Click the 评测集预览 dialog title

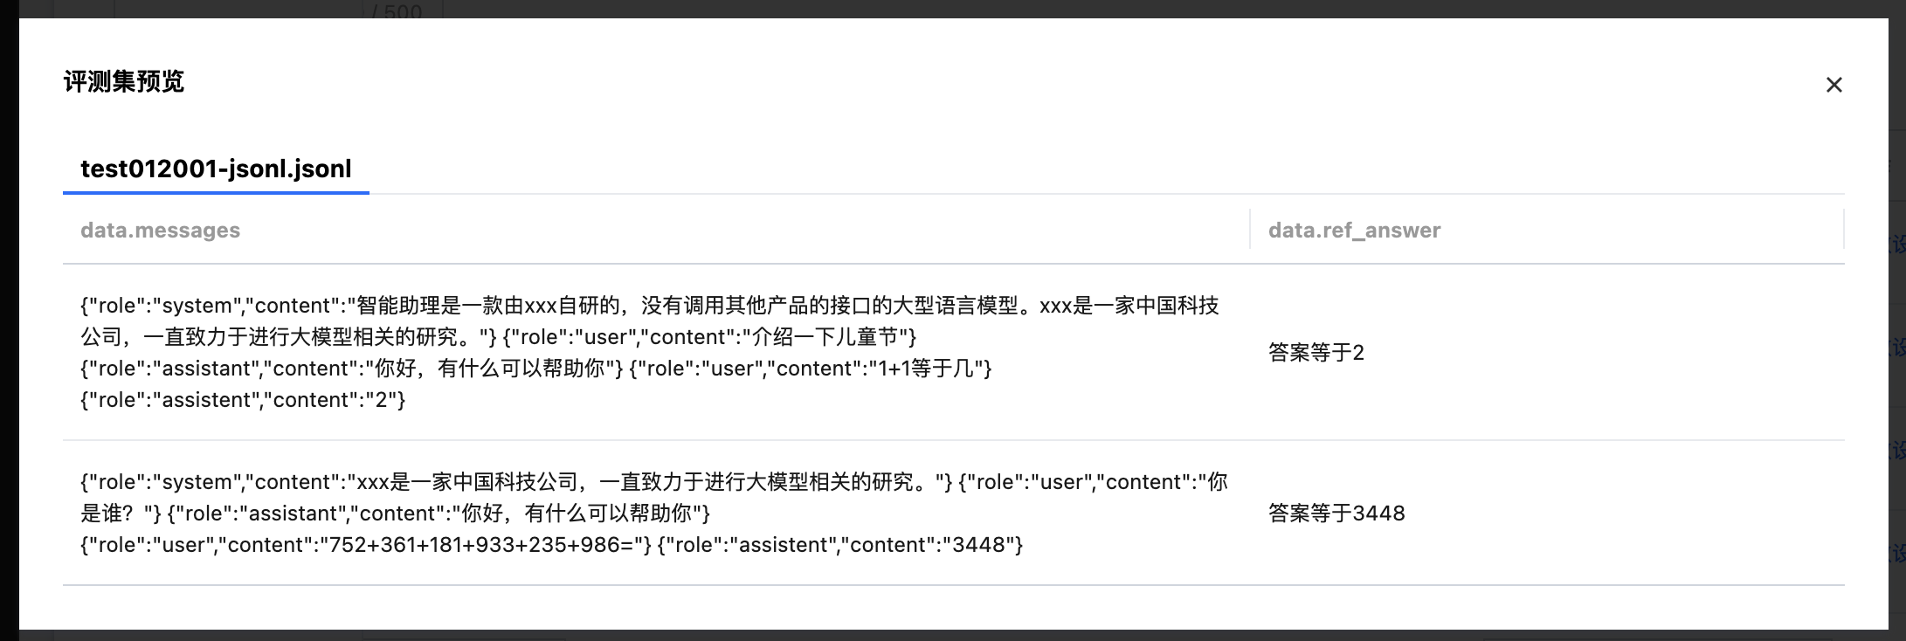coord(124,82)
